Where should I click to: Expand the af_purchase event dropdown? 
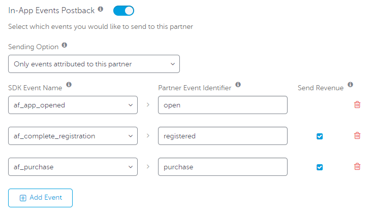[x=73, y=167]
